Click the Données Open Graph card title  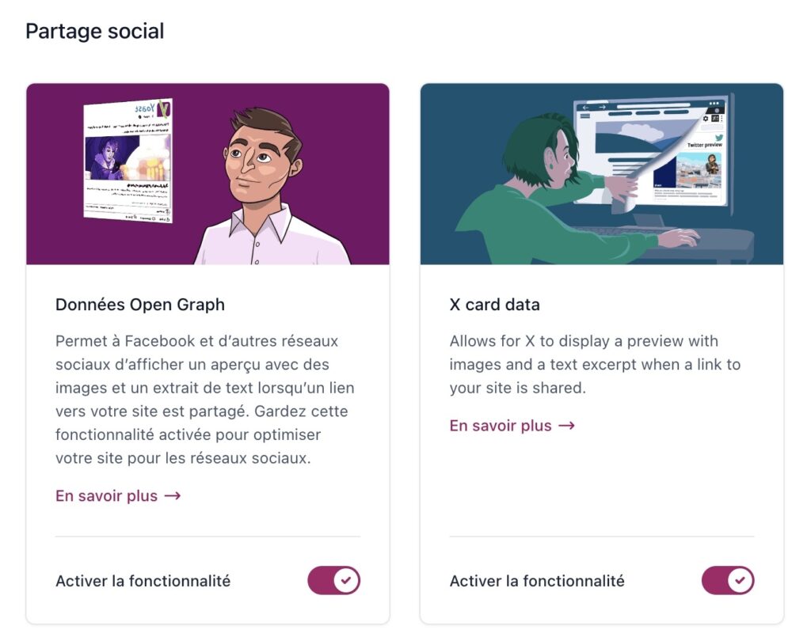click(140, 305)
